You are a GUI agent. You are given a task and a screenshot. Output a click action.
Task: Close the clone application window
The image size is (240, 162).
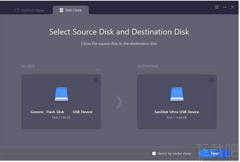pos(232,7)
